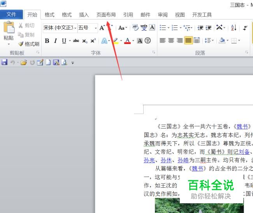Activate the 格式刷 format painter
This screenshot has width=253, height=213.
click(29, 44)
